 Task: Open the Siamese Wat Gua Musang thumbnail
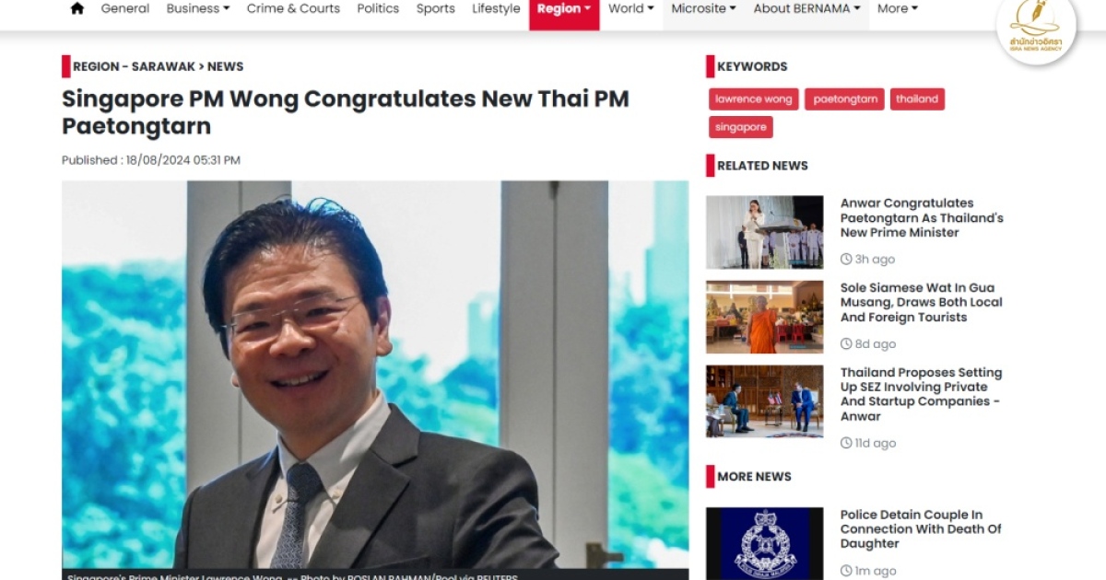pyautogui.click(x=765, y=317)
